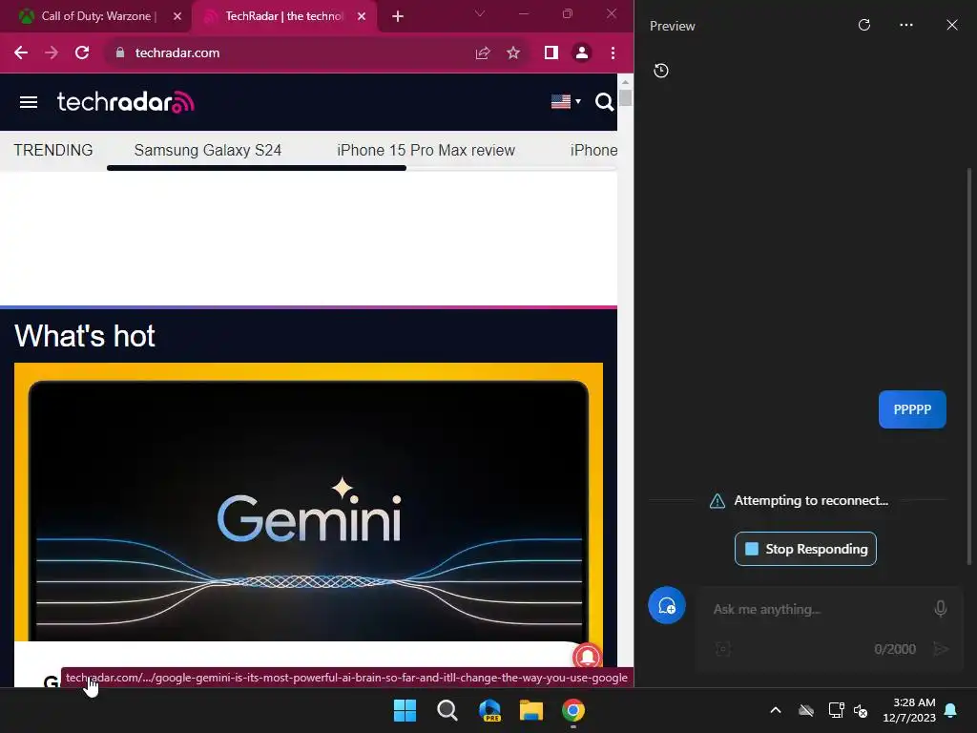
Task: Click the What's hot heading
Action: [x=85, y=336]
